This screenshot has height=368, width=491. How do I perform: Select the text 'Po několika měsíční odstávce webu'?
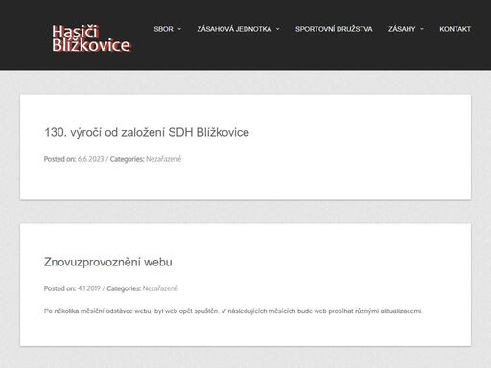[x=98, y=310]
